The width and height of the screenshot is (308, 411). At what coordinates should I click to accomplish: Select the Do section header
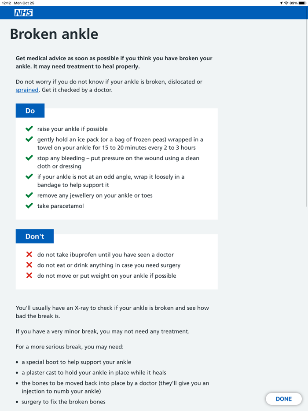pos(30,110)
